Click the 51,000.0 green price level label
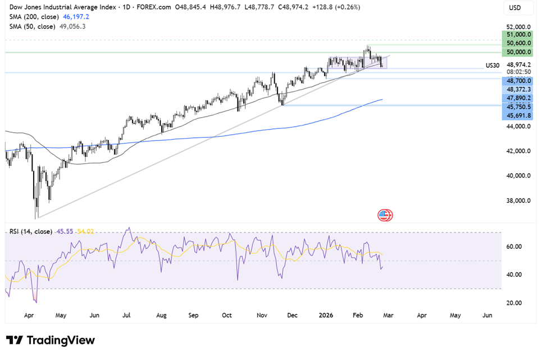The width and height of the screenshot is (542, 357). 517,35
